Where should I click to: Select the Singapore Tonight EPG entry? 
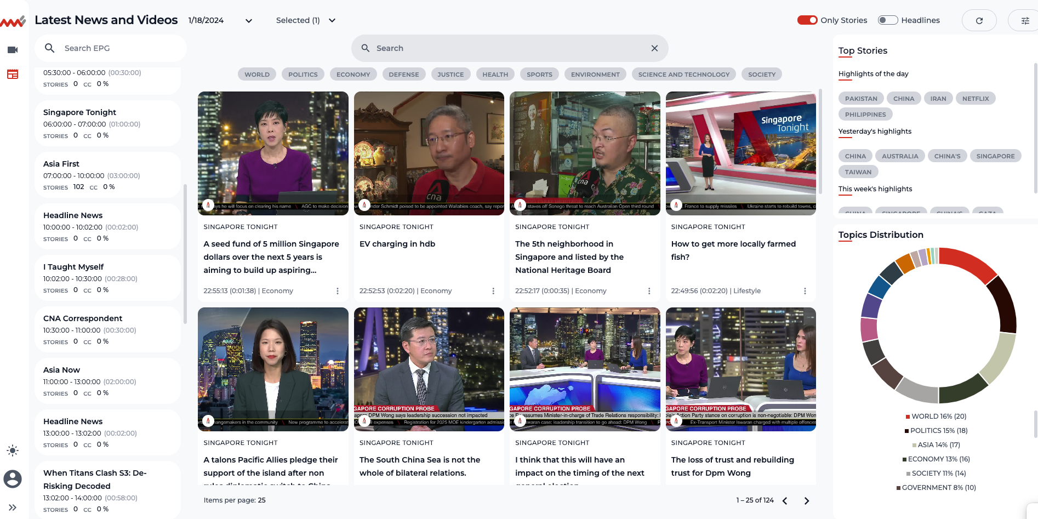108,124
